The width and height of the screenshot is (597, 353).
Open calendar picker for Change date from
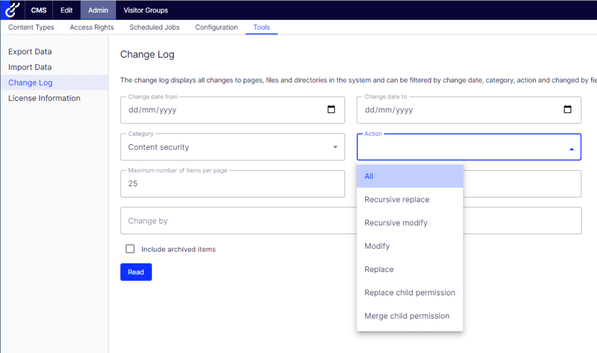(x=331, y=110)
